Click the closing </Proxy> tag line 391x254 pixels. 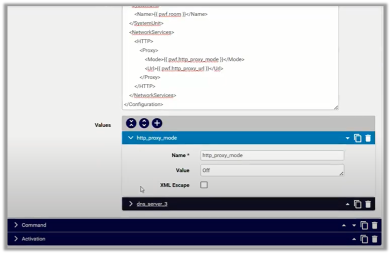click(x=150, y=77)
